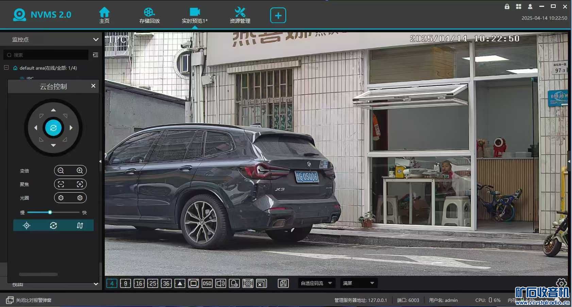The image size is (572, 307).
Task: Zoom out with 变倍 minus button
Action: point(61,170)
